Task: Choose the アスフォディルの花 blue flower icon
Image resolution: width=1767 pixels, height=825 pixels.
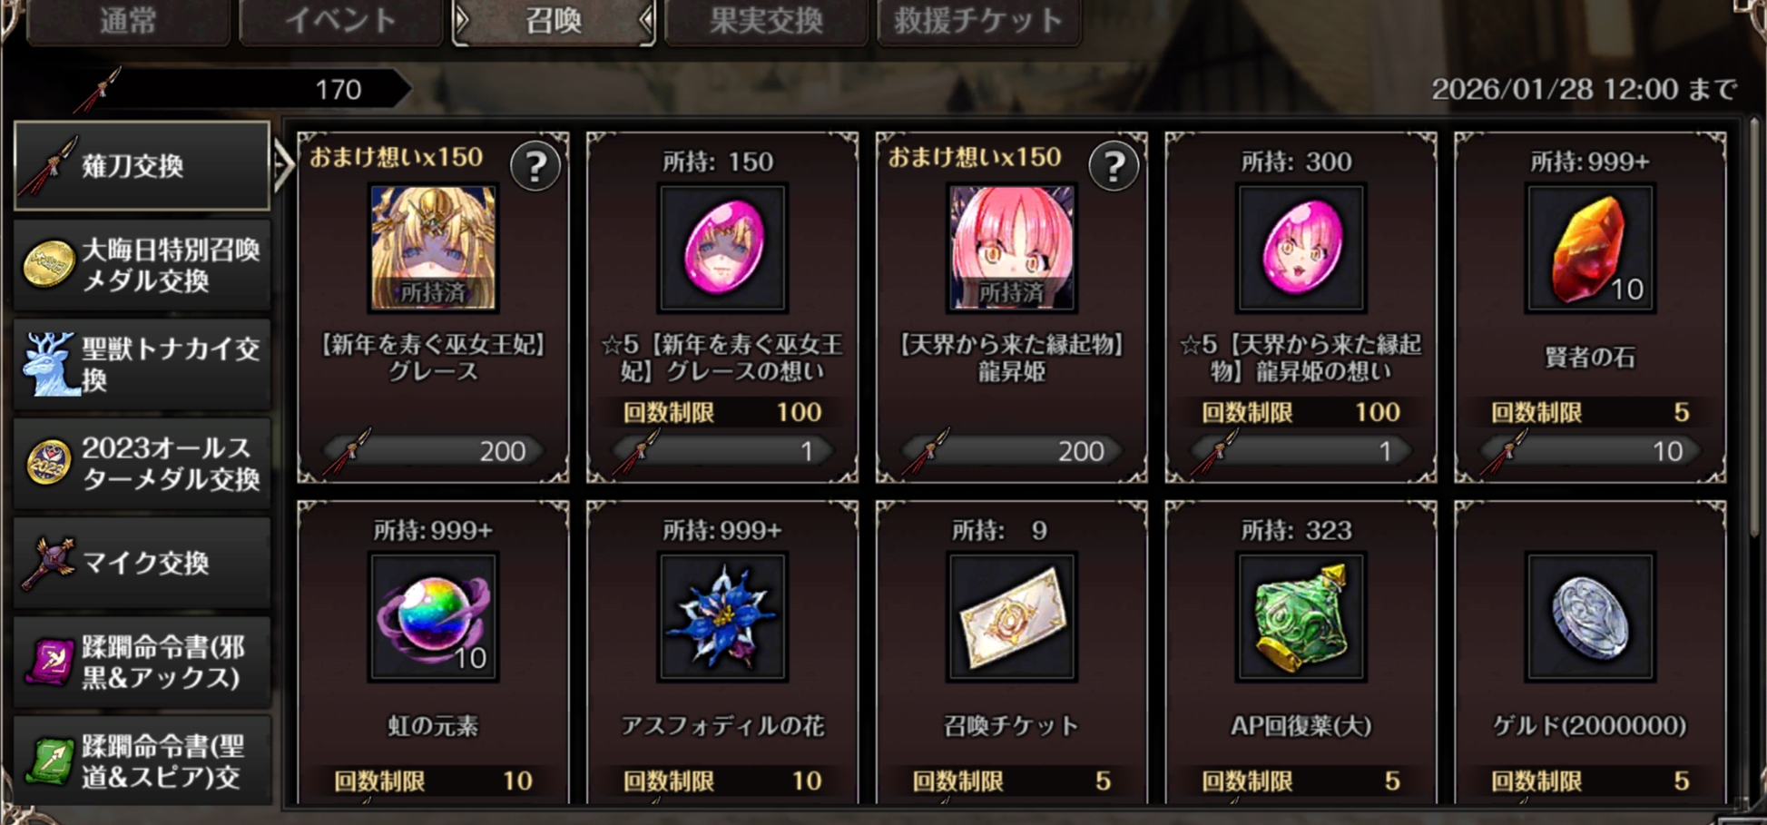Action: pos(722,617)
